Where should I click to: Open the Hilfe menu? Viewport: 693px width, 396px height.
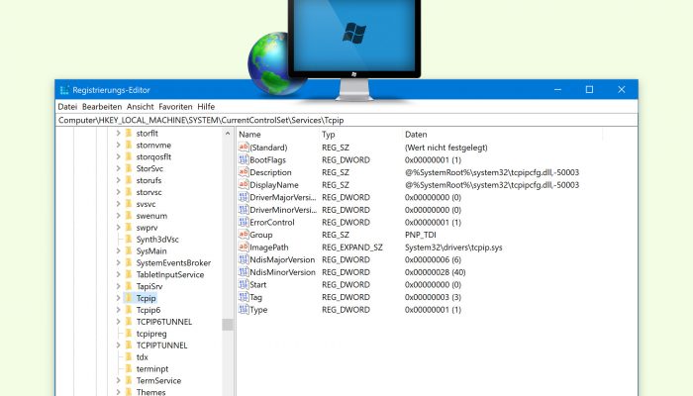click(206, 107)
